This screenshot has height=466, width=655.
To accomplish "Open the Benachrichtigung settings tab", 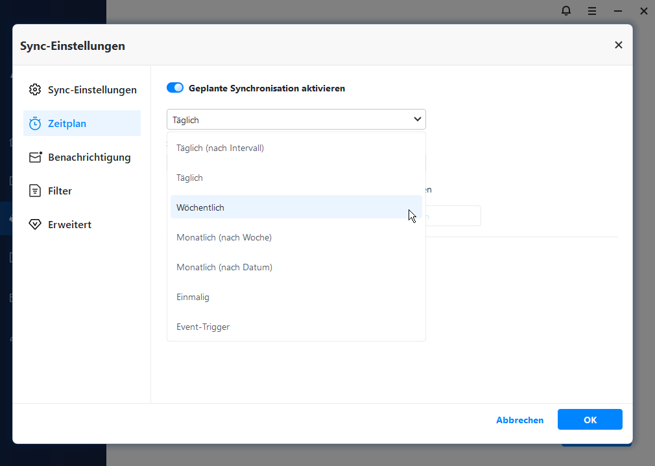I will click(x=88, y=157).
